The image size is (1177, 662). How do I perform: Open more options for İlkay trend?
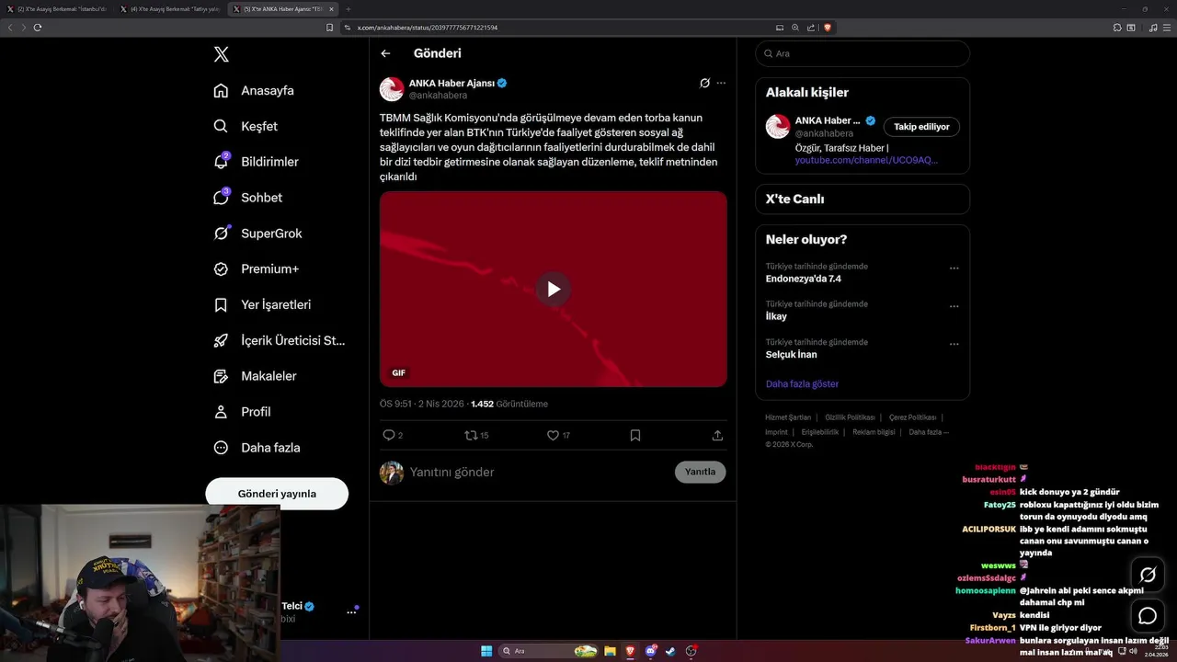954,306
